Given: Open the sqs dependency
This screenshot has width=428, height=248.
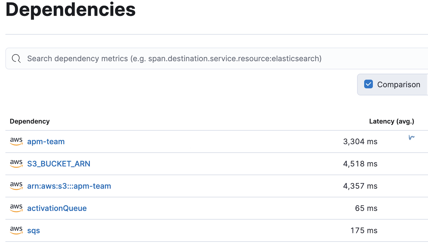Looking at the screenshot, I should coord(33,230).
